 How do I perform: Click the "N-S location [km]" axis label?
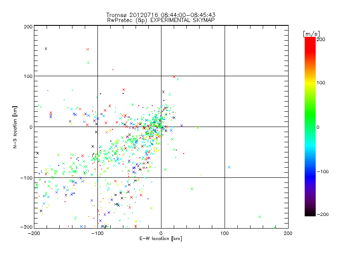(15, 127)
